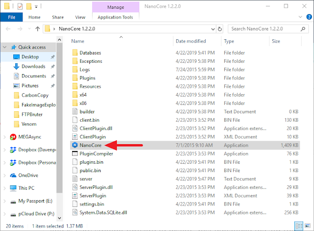
Task: Expand the ribbon with the chevron
Action: tap(300, 17)
